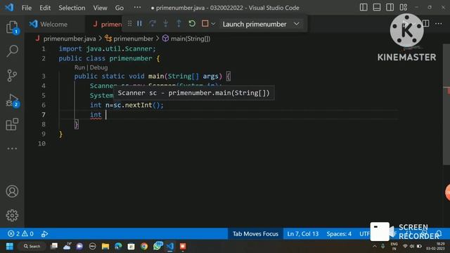Screen dimensions: 450x253
Task: Open the Manage gear settings icon
Action: [12, 215]
